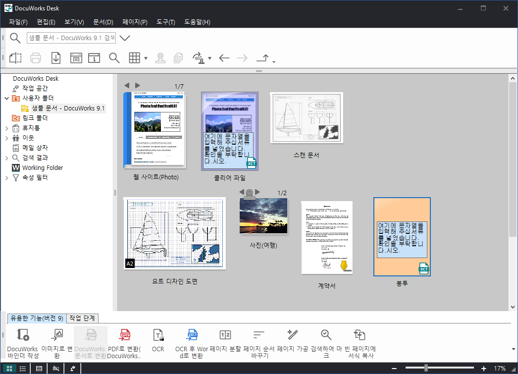Click the rotate 90 degrees icon
This screenshot has height=374, width=518.
pyautogui.click(x=199, y=58)
